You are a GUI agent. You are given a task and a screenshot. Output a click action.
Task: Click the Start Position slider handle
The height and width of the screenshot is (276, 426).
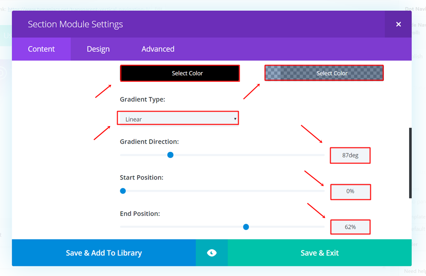pos(123,191)
